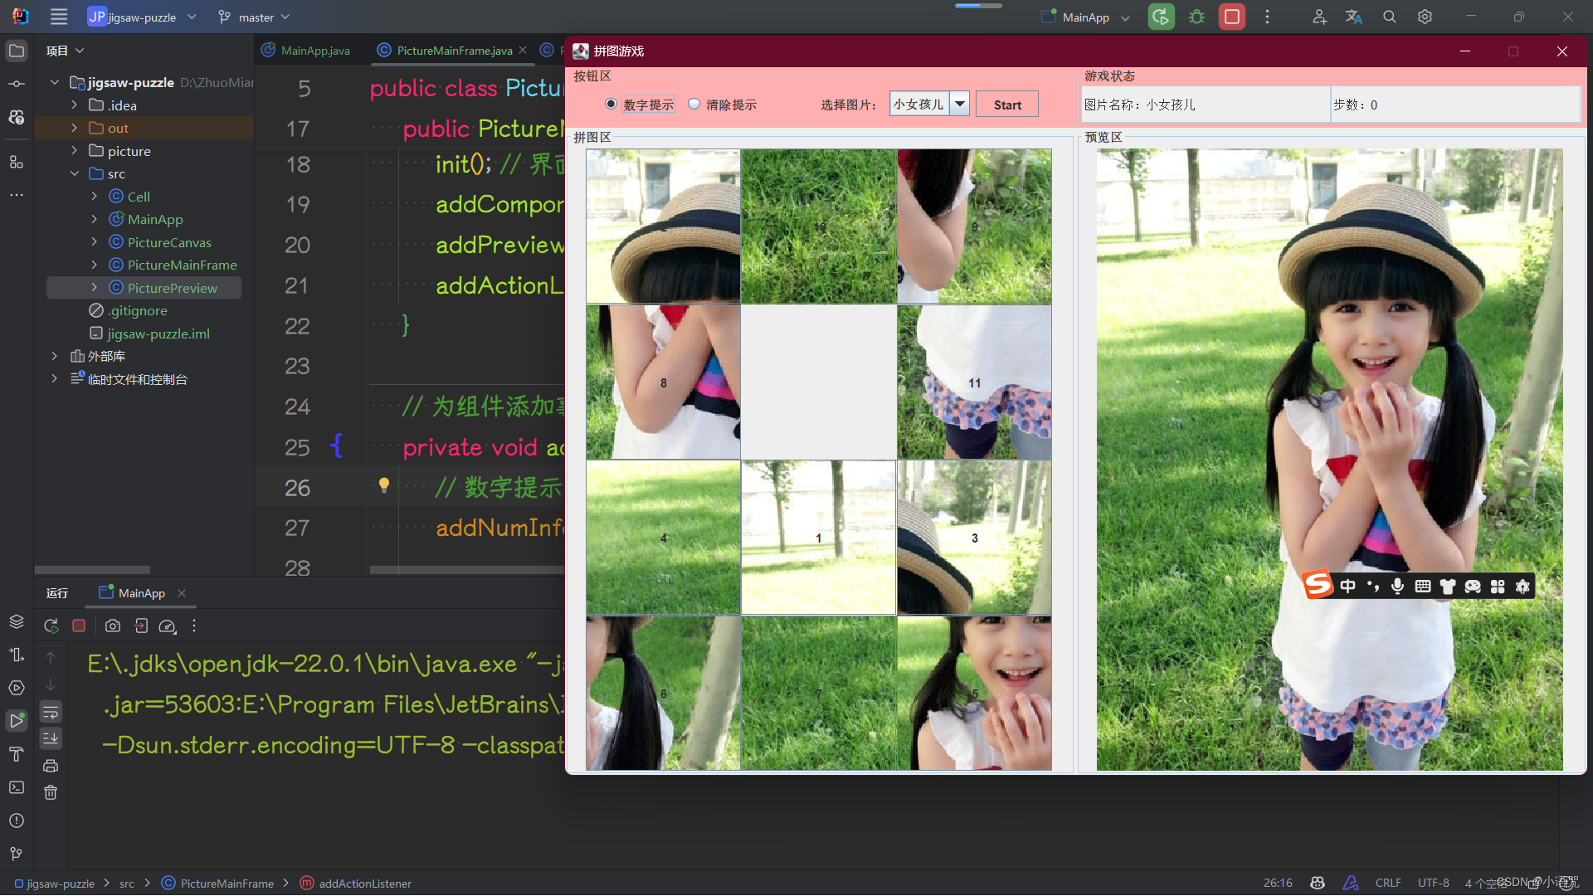Viewport: 1593px width, 896px height.
Task: Select the 清除提示 radio button
Action: point(694,105)
